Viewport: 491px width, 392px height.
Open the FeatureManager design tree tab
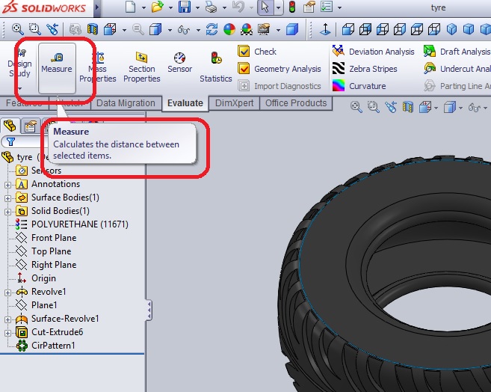tap(10, 126)
